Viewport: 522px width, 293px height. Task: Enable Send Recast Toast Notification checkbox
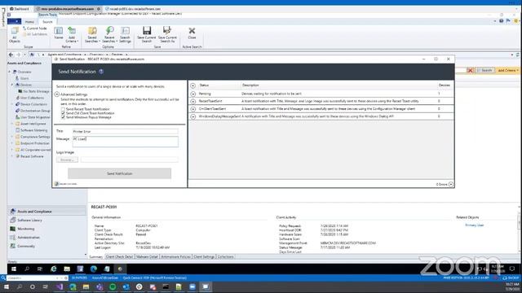[63, 109]
